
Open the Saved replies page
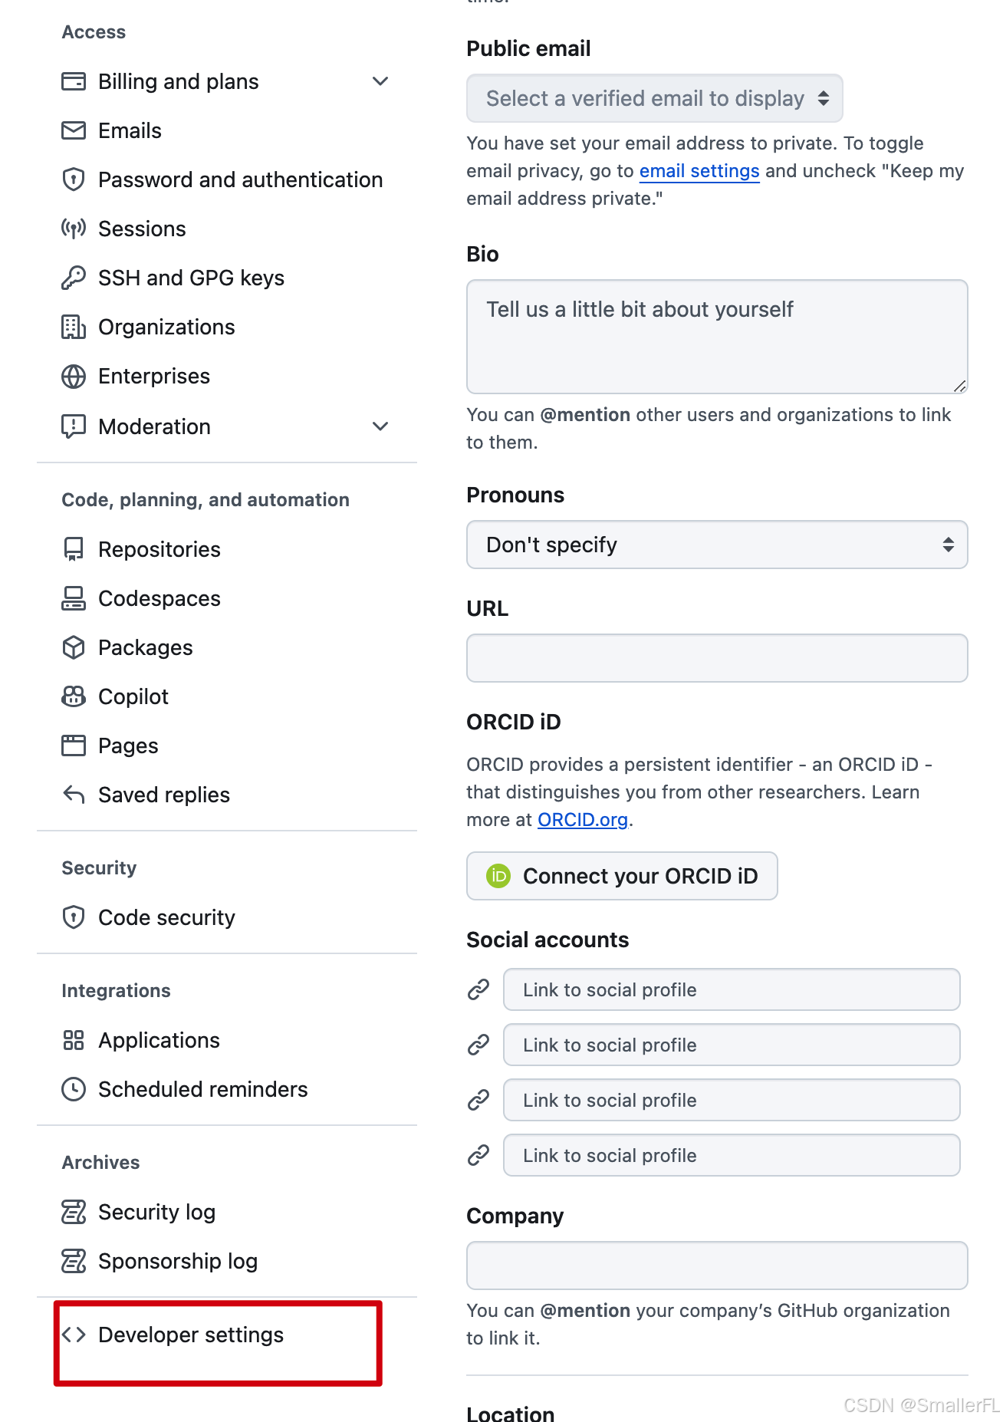click(164, 795)
